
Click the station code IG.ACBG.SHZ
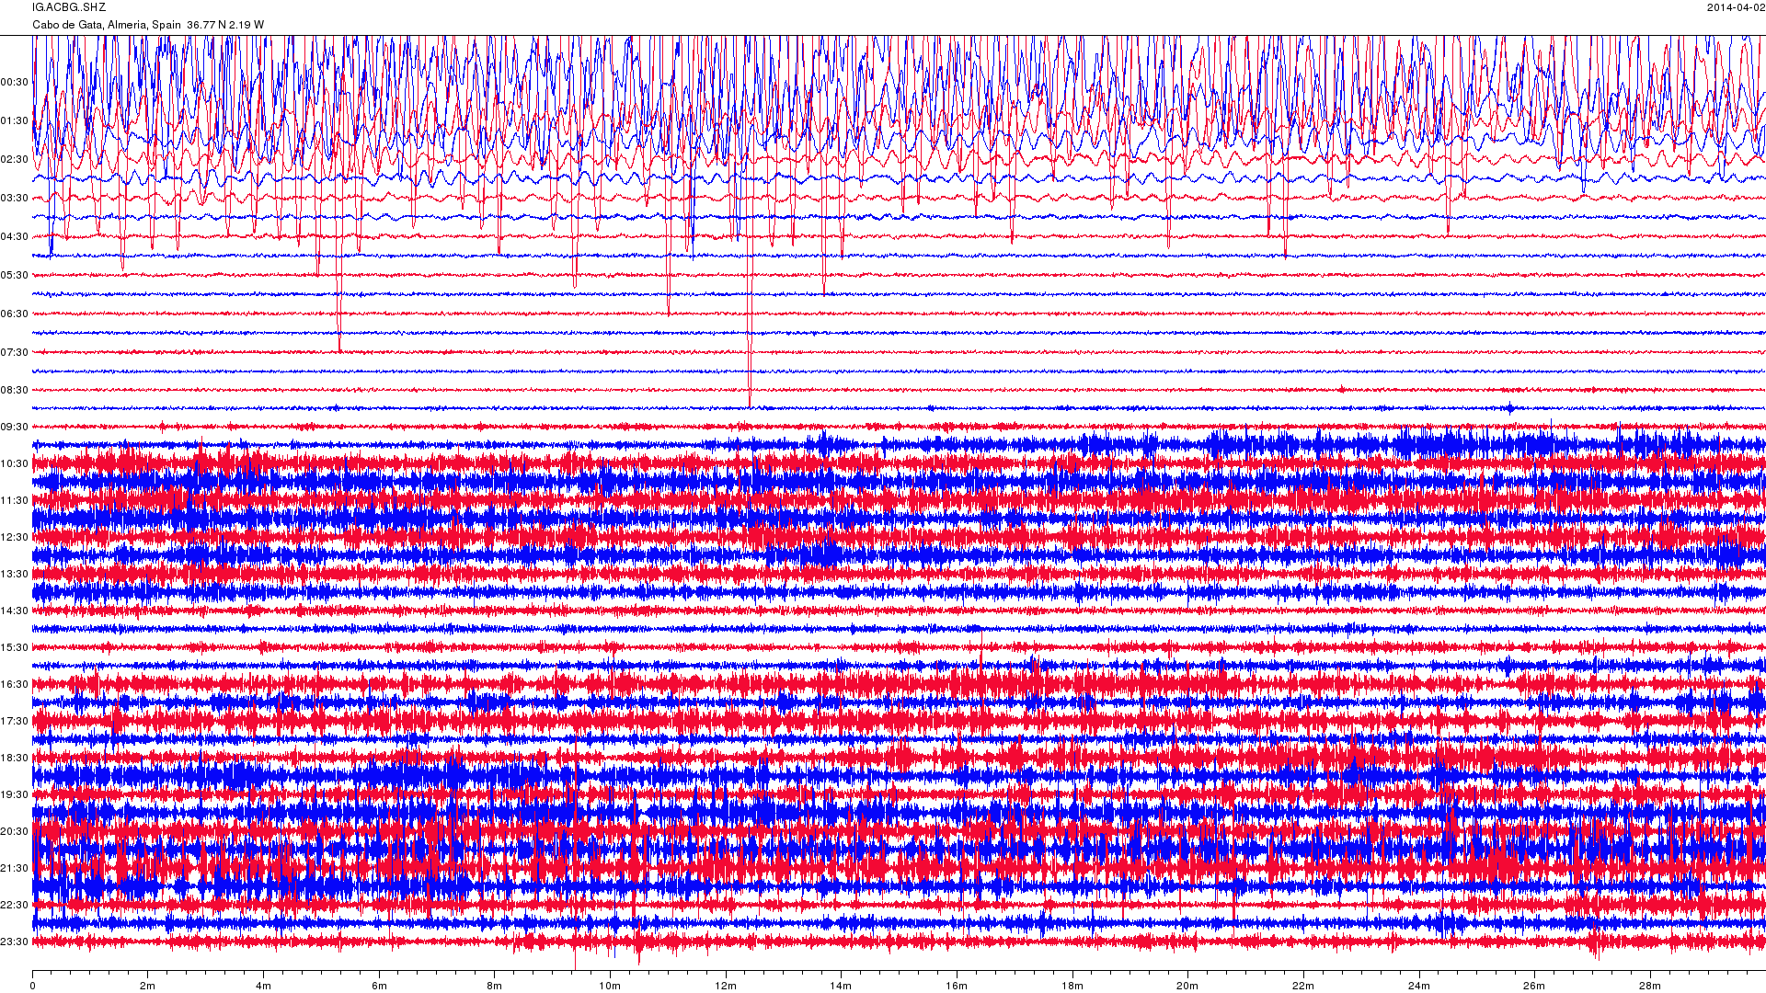pyautogui.click(x=69, y=7)
